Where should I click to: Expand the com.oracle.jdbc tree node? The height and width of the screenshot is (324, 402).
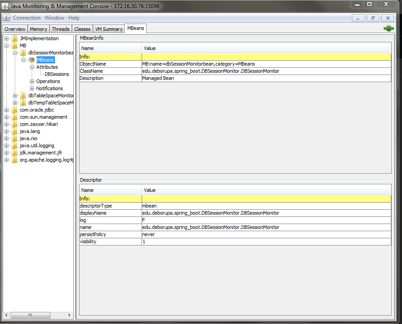7,110
